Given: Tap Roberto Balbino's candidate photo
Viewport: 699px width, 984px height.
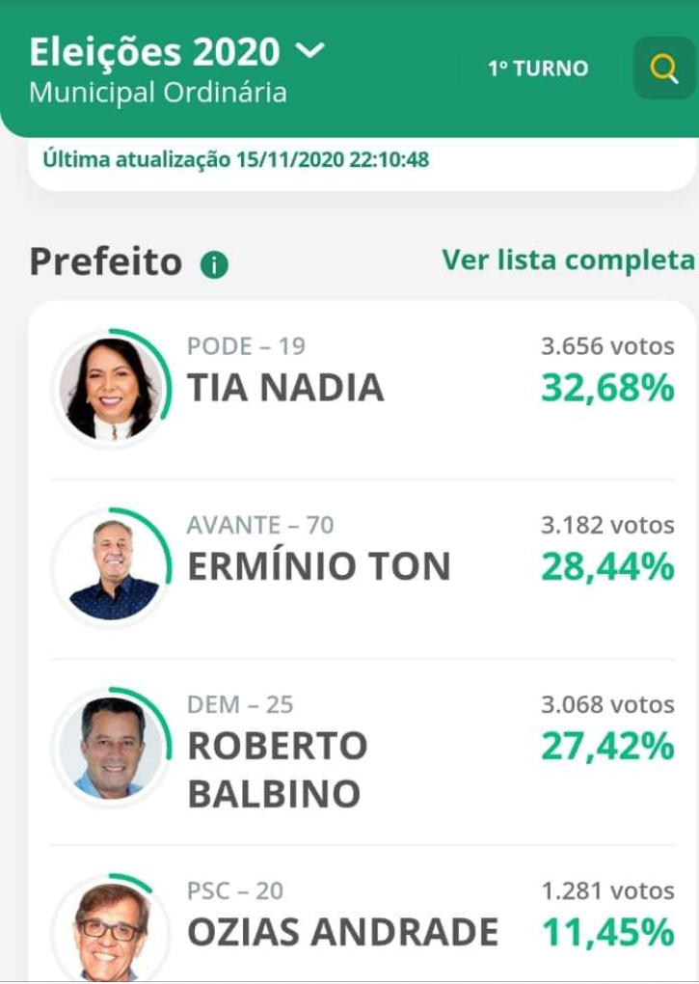Looking at the screenshot, I should [111, 748].
